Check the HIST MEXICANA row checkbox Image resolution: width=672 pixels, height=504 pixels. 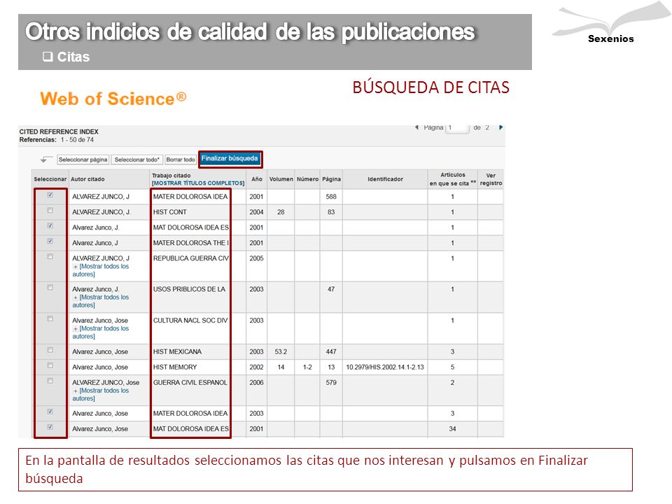click(x=50, y=350)
